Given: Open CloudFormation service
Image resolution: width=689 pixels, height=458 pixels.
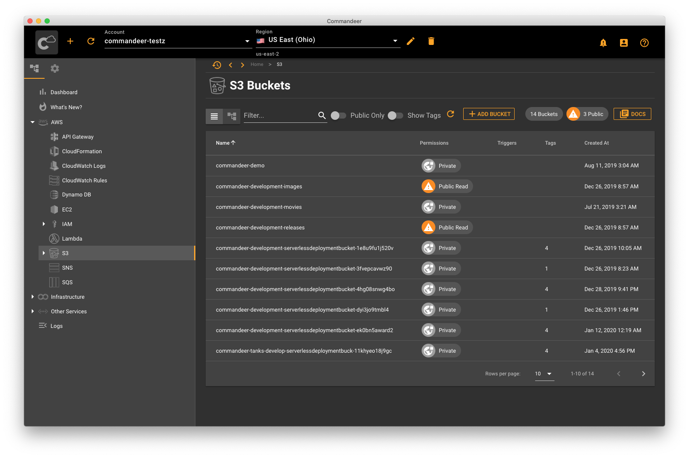Looking at the screenshot, I should [x=82, y=152].
